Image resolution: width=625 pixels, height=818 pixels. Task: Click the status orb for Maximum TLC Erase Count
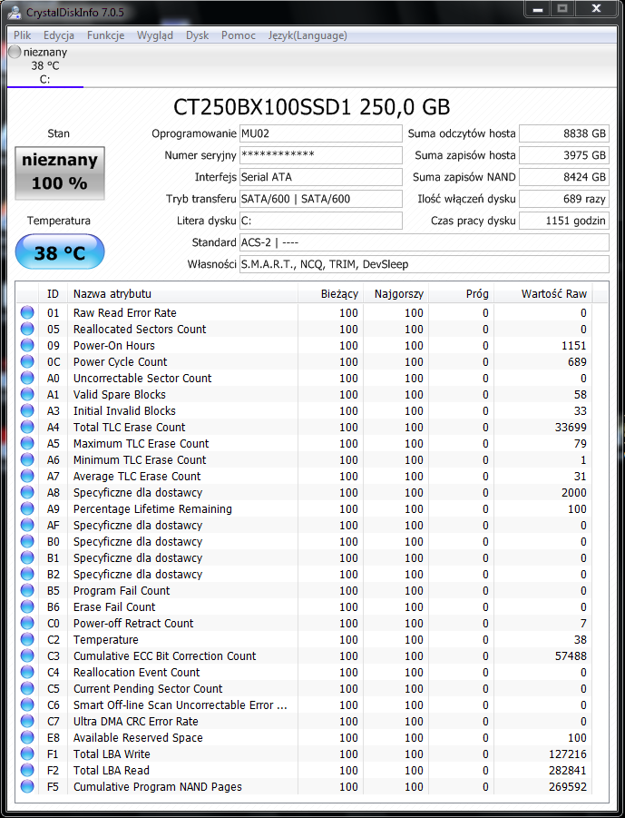point(27,443)
